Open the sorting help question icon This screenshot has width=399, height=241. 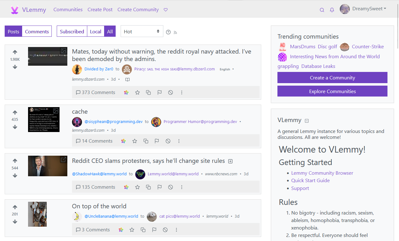pos(168,32)
